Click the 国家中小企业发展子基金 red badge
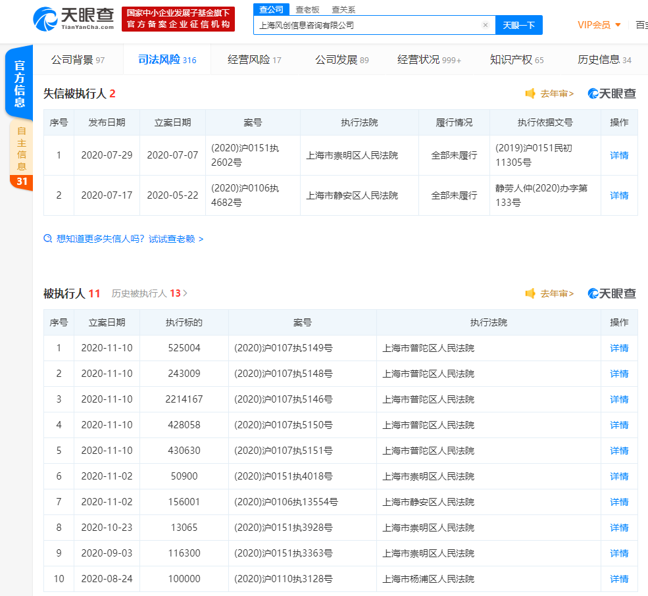This screenshot has height=596, width=648. [178, 18]
